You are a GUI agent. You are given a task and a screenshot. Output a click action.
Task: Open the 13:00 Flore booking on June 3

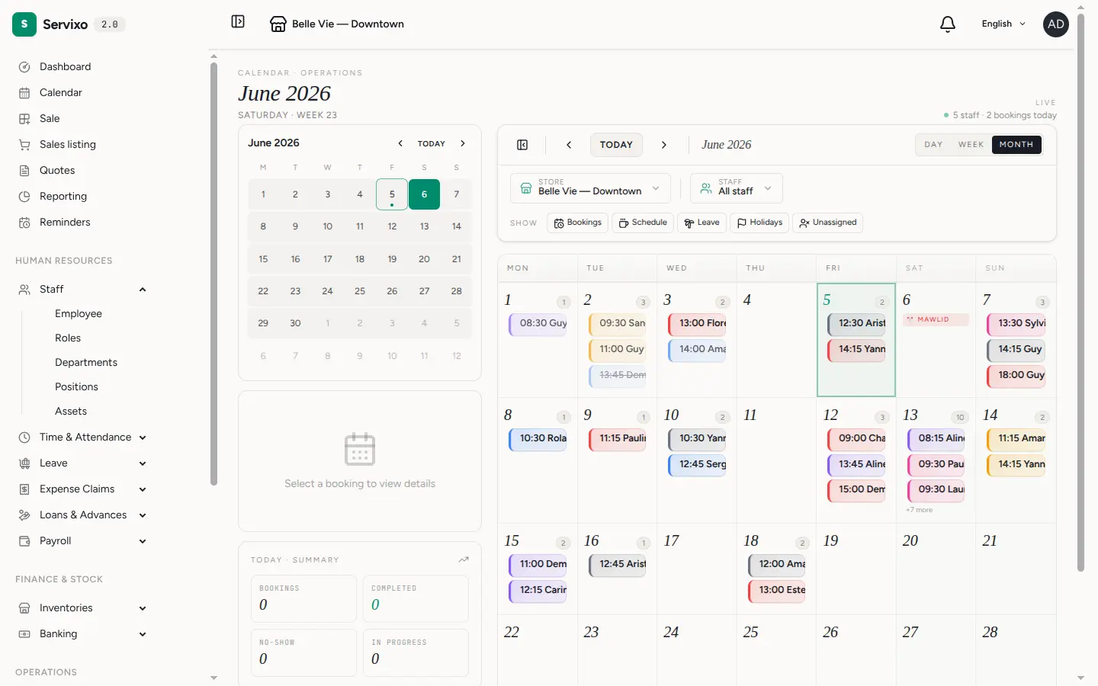coord(698,324)
